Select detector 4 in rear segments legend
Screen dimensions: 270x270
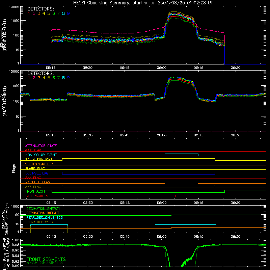click(x=44, y=78)
